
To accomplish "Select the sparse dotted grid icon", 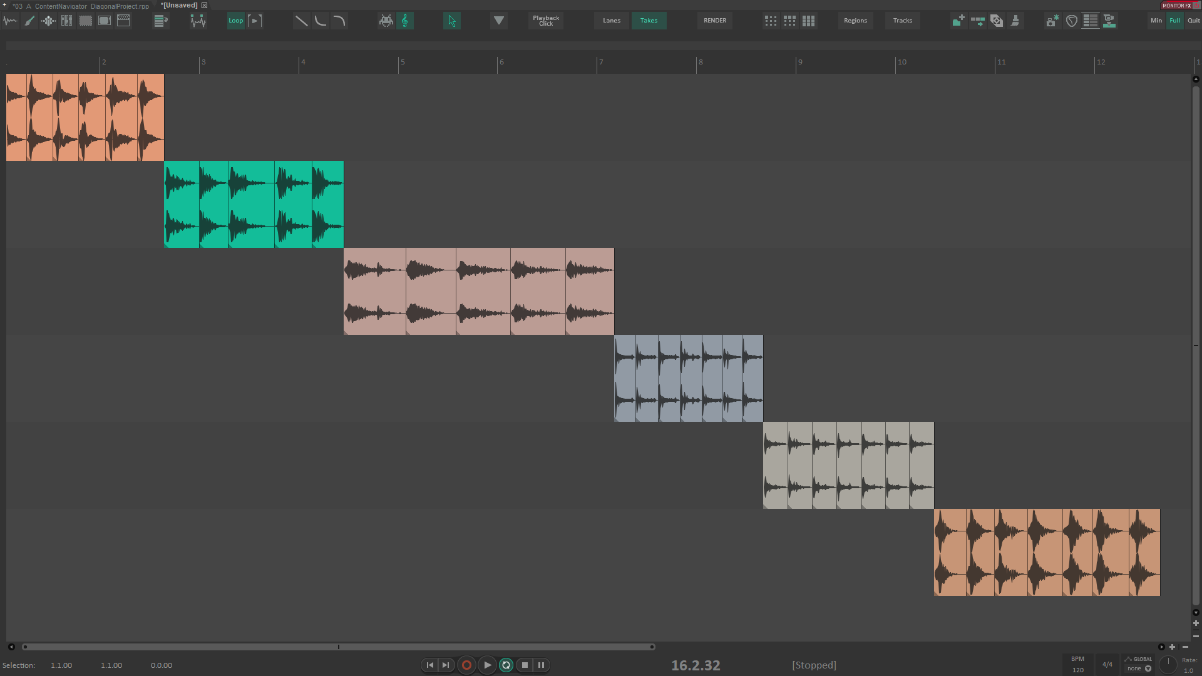I will (x=771, y=21).
